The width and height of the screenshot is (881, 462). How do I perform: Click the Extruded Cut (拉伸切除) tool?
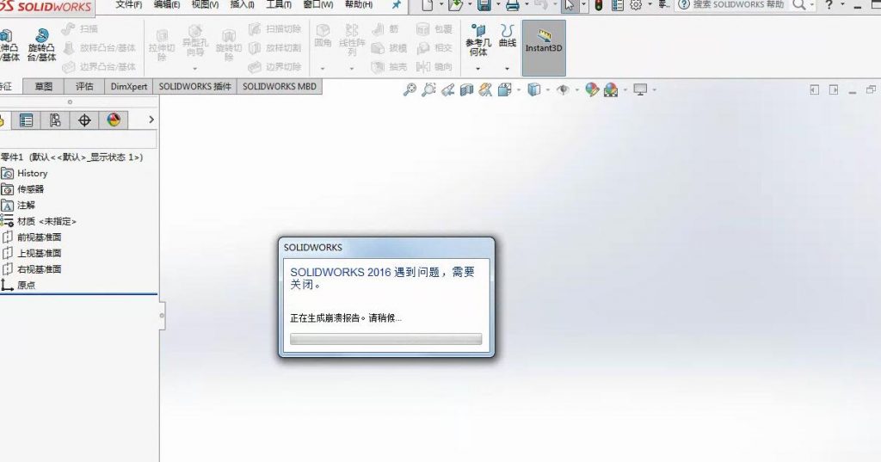pos(161,46)
